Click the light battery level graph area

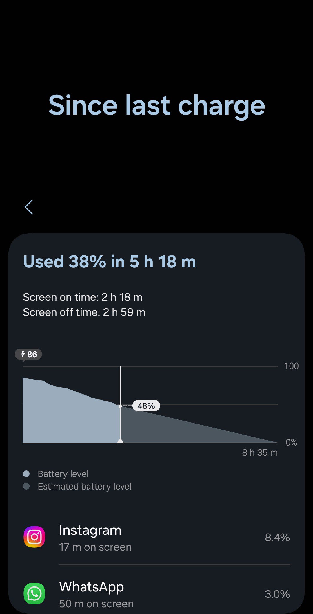(70, 417)
